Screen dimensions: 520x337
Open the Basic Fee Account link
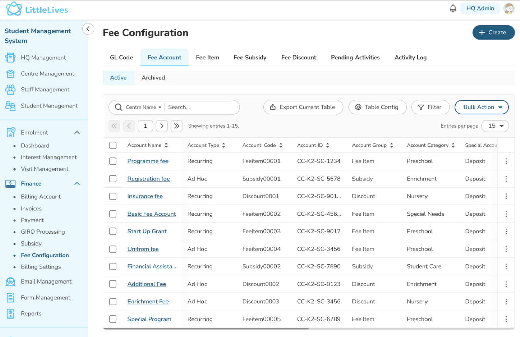152,214
